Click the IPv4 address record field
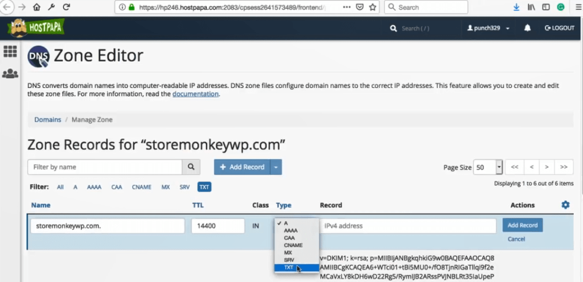The image size is (583, 282). coord(408,226)
